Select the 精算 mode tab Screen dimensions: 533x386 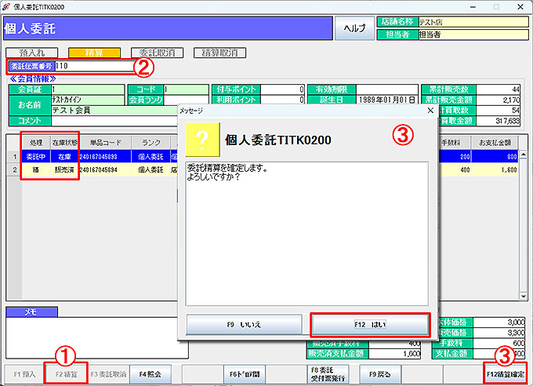(94, 53)
